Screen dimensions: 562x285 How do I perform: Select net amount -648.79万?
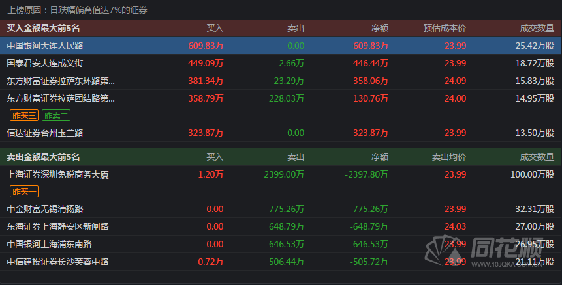click(369, 226)
